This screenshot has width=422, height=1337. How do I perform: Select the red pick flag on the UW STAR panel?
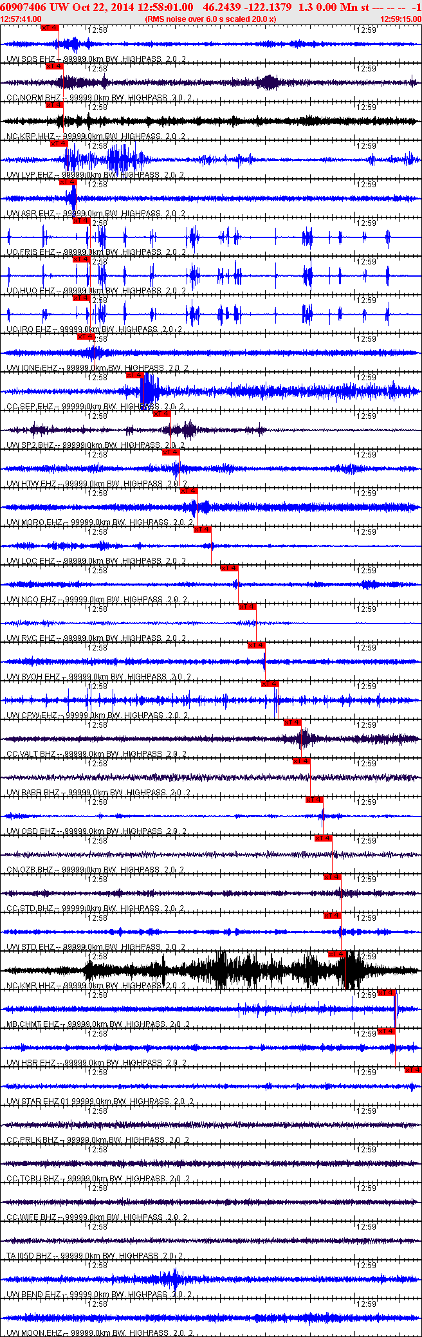pos(413,1069)
